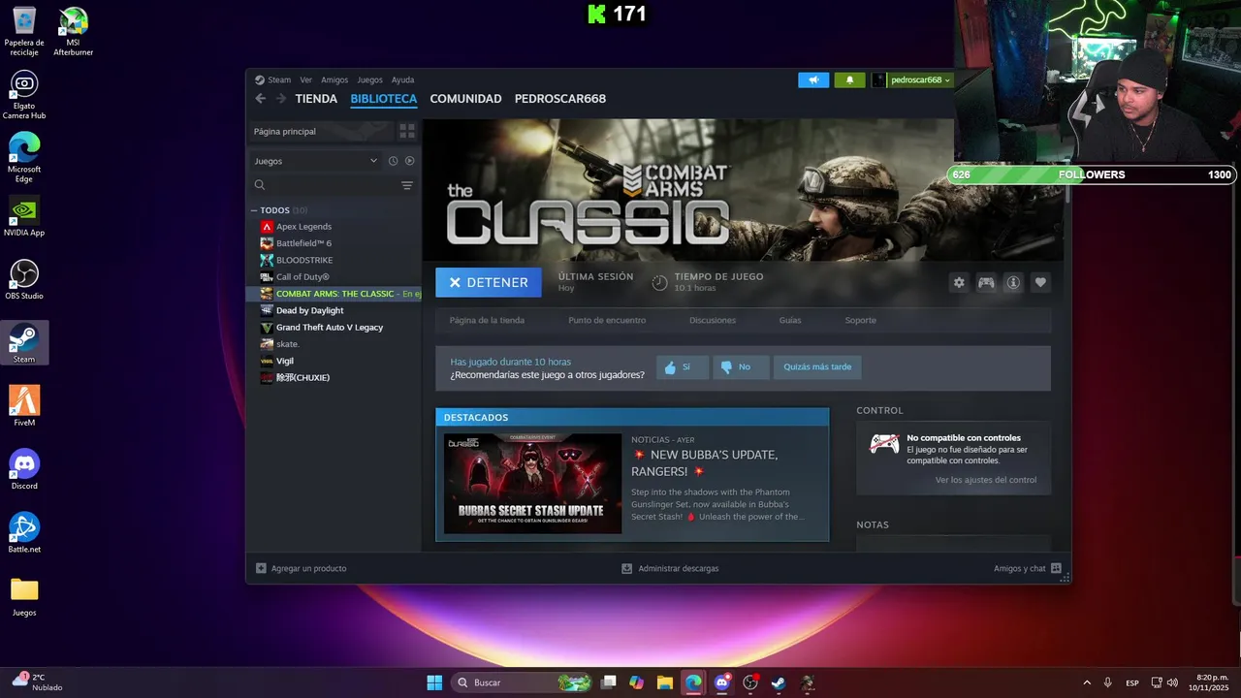This screenshot has height=698, width=1241.
Task: Show hidden system tray icons chevron
Action: click(1086, 682)
